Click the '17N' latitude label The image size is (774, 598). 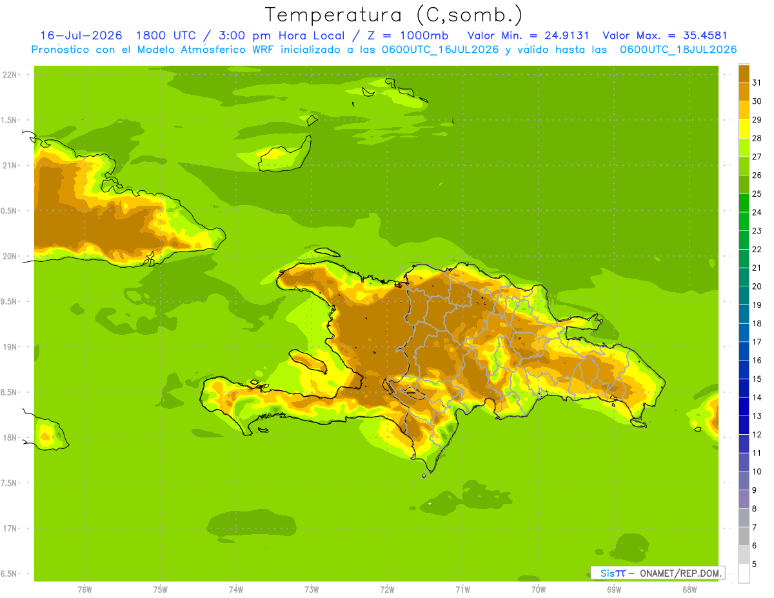tap(10, 528)
